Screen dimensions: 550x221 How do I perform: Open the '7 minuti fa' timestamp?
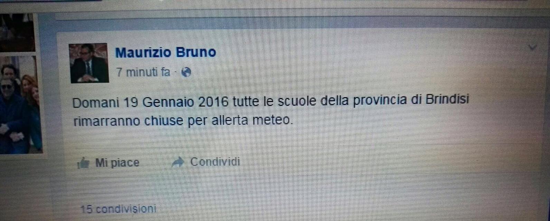(x=143, y=73)
